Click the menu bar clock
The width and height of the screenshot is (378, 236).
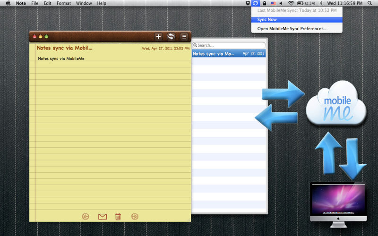click(x=345, y=3)
